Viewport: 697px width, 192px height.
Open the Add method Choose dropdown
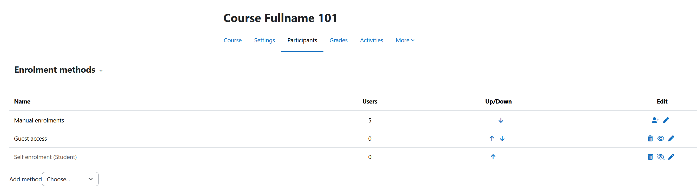(70, 179)
